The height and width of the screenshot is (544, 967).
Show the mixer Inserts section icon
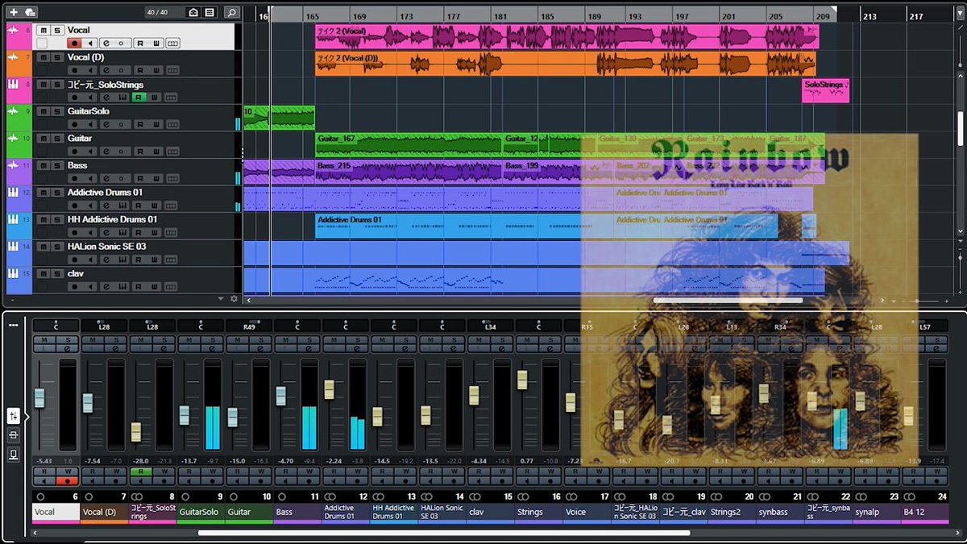(x=14, y=435)
